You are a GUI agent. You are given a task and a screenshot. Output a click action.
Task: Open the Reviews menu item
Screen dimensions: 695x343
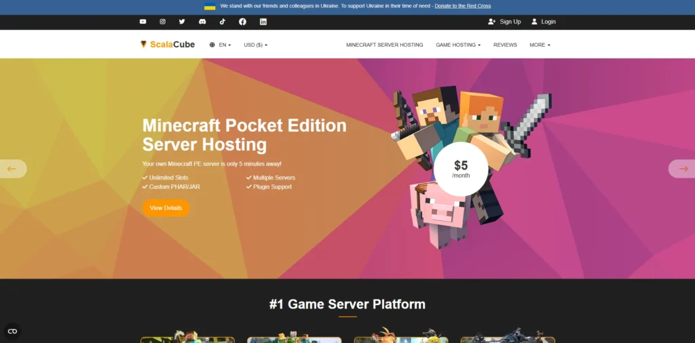505,45
